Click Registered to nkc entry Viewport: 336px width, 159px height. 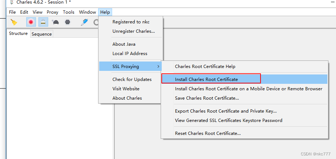click(x=131, y=22)
